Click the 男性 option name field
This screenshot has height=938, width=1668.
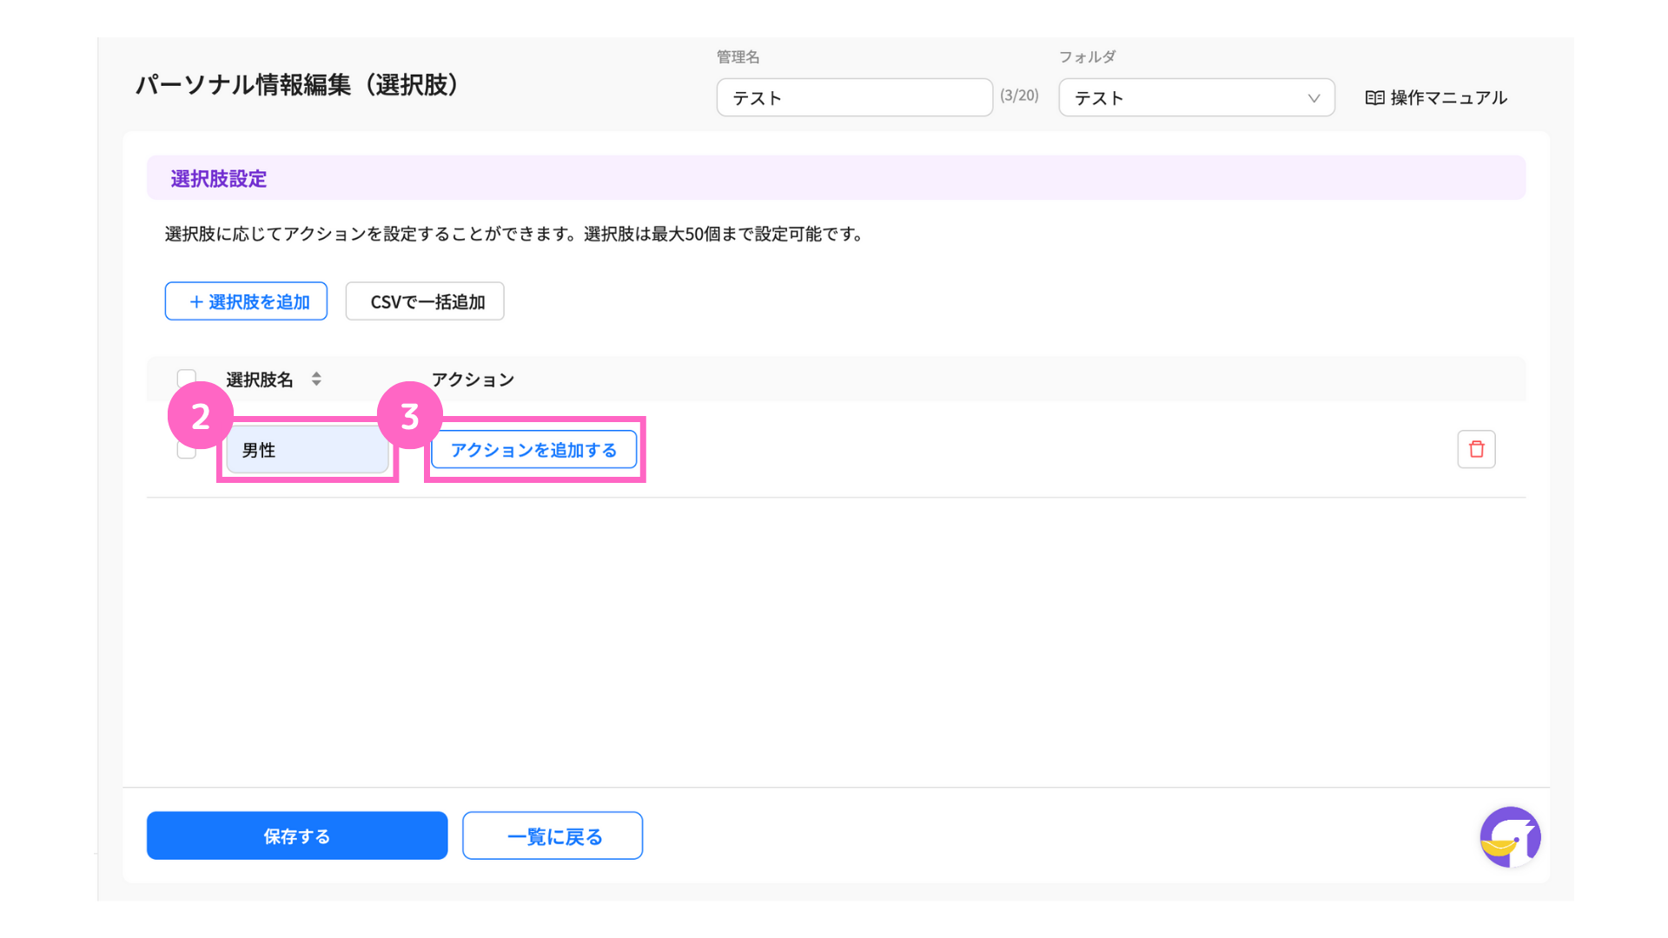coord(308,450)
